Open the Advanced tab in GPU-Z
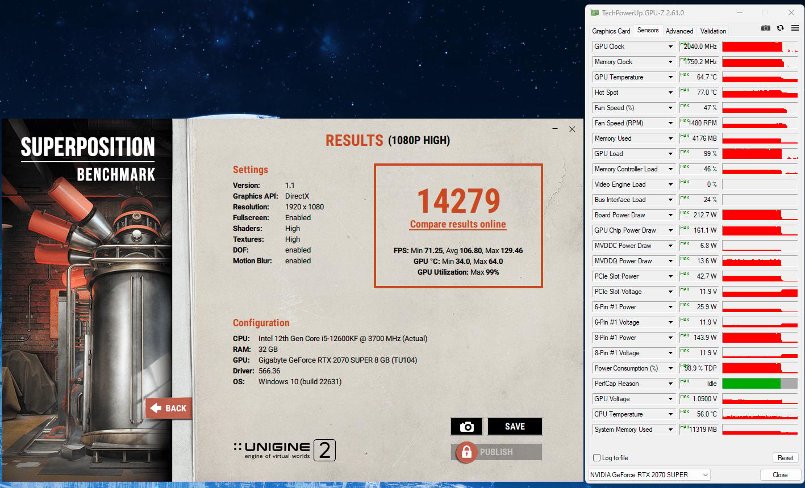The image size is (805, 488). [x=679, y=31]
